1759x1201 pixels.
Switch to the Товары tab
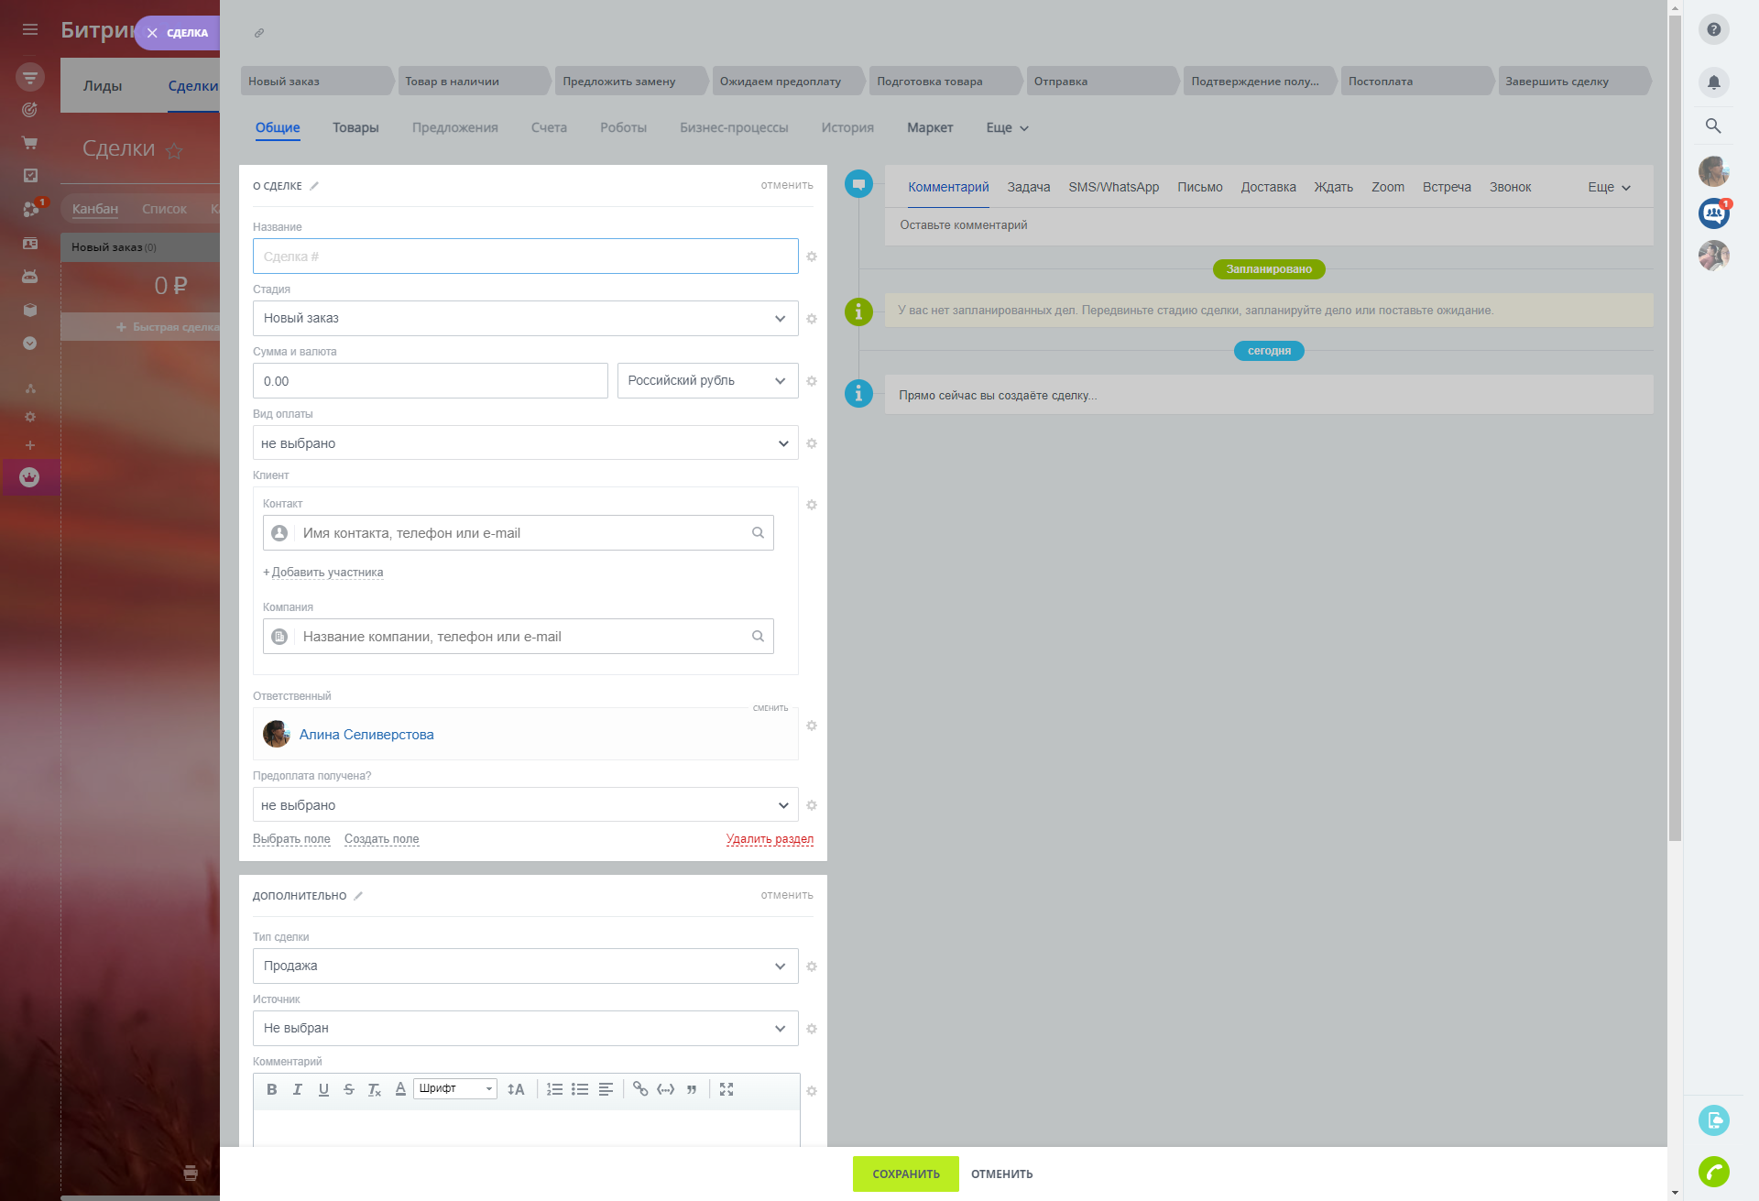click(355, 127)
